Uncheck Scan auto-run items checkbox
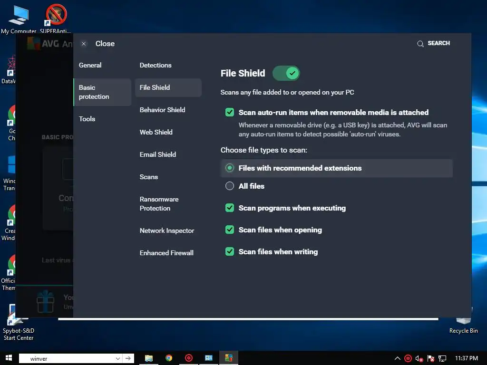This screenshot has width=487, height=365. pyautogui.click(x=230, y=112)
